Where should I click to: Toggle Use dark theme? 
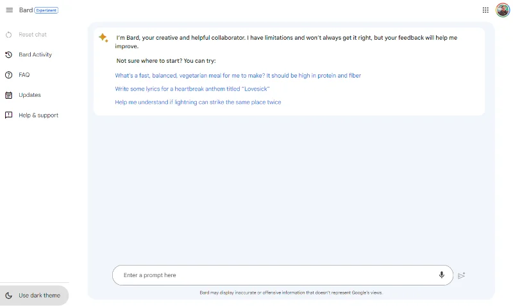(x=34, y=296)
